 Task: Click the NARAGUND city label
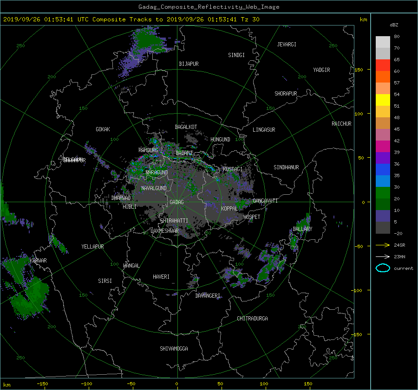[157, 173]
